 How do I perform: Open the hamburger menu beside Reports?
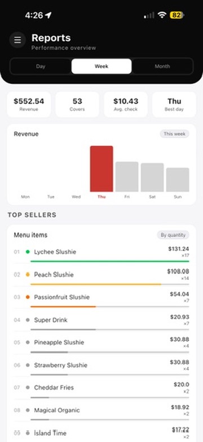(x=17, y=40)
